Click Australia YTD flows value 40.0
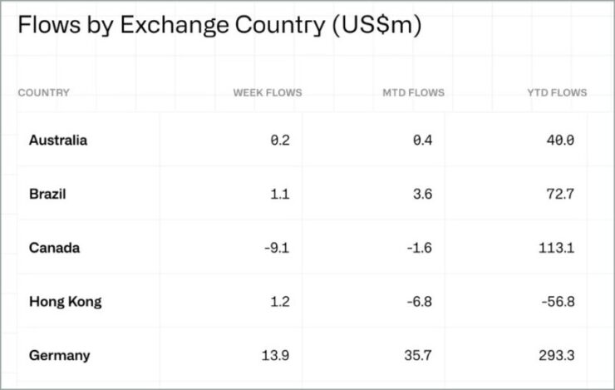Viewport: 615px width, 390px height. tap(560, 140)
